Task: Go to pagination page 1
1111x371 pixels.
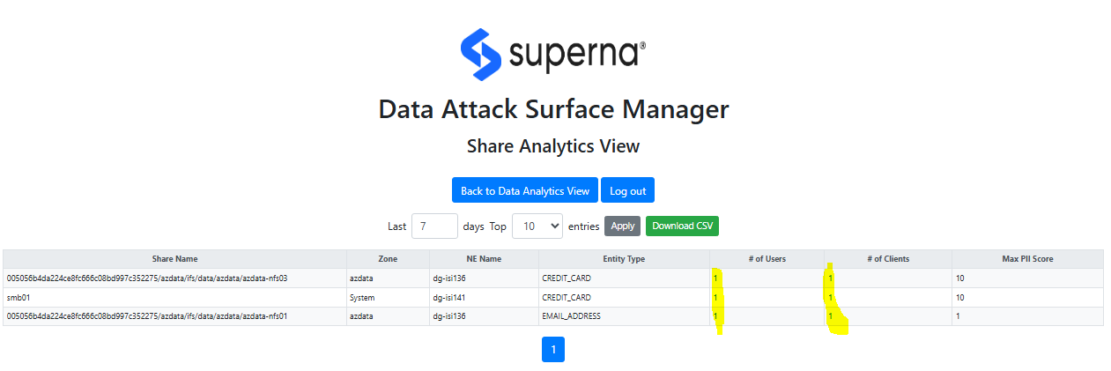Action: pyautogui.click(x=553, y=350)
